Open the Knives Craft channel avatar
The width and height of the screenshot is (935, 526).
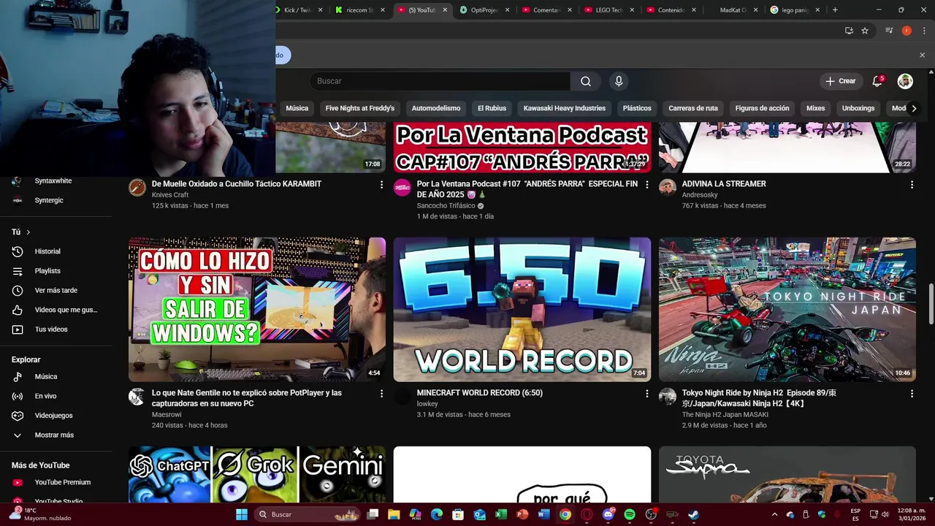[x=137, y=188]
